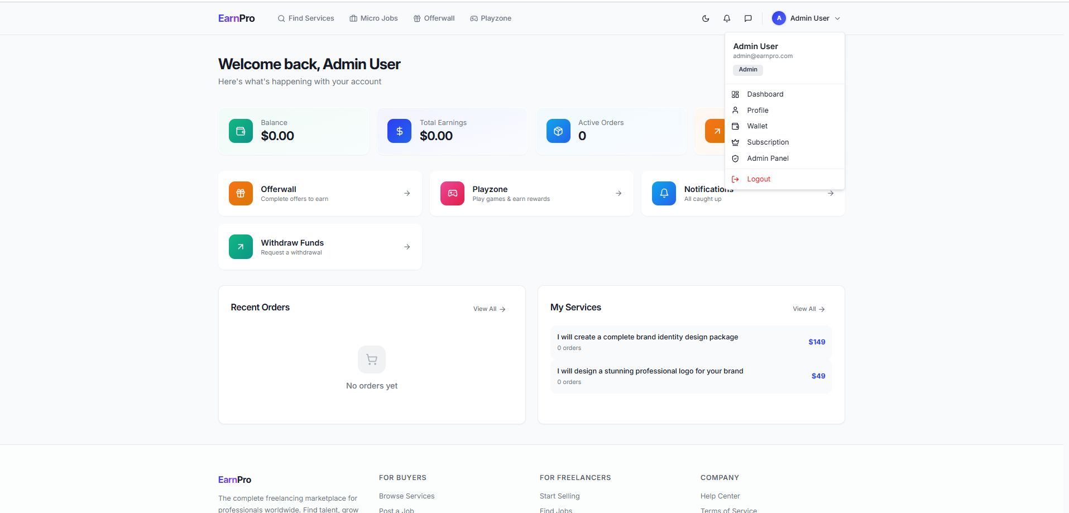Viewport: 1069px width, 513px height.
Task: Click the EarnPro logo in the header
Action: click(236, 18)
